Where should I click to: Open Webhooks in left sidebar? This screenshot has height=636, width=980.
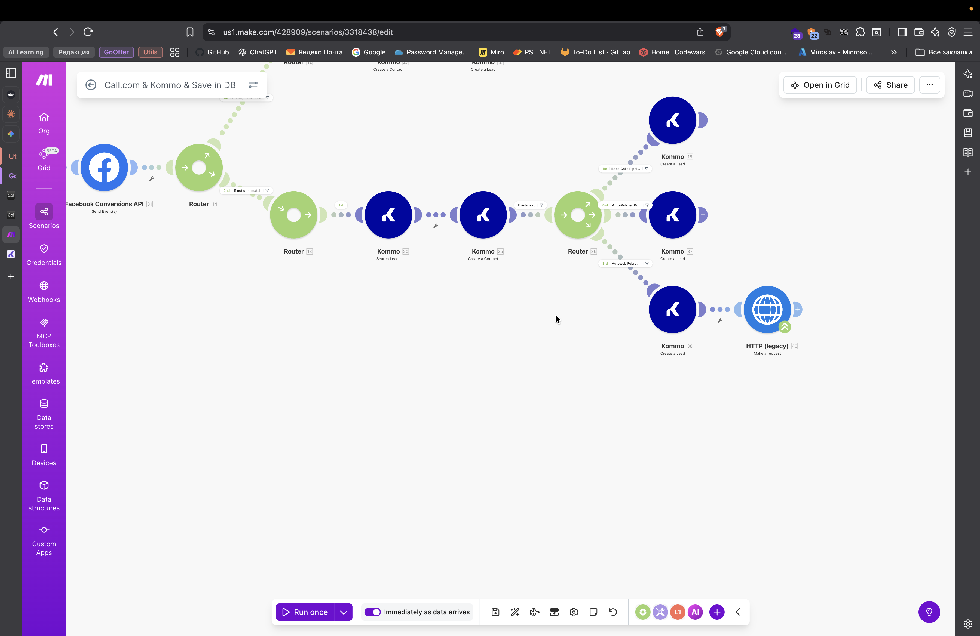pos(44,292)
